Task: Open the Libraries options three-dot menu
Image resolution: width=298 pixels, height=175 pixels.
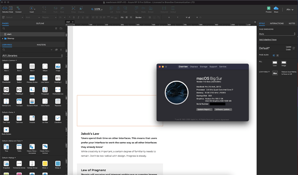Action: (61, 50)
